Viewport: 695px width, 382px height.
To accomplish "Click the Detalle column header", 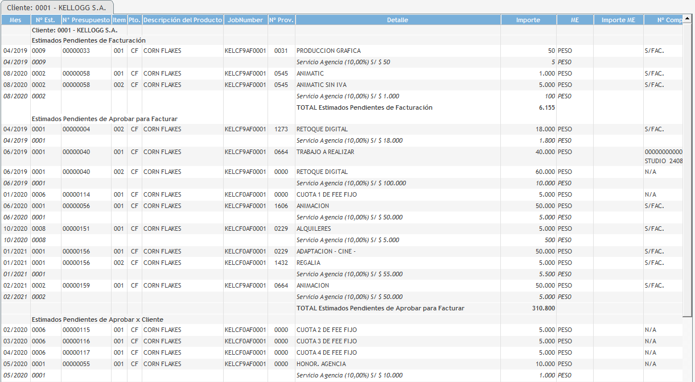I will [x=397, y=20].
